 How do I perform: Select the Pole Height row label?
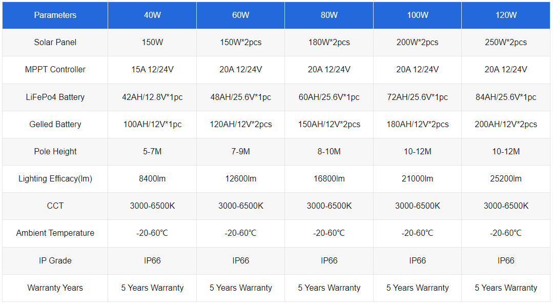tap(55, 151)
